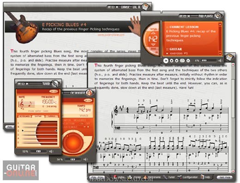This screenshot has width=240, height=183.
Task: Decrease tempo with the down arrow
Action: 153,45
